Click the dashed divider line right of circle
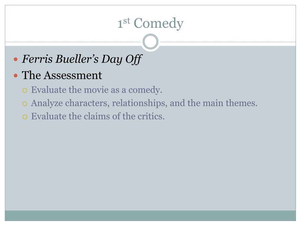 coord(228,42)
